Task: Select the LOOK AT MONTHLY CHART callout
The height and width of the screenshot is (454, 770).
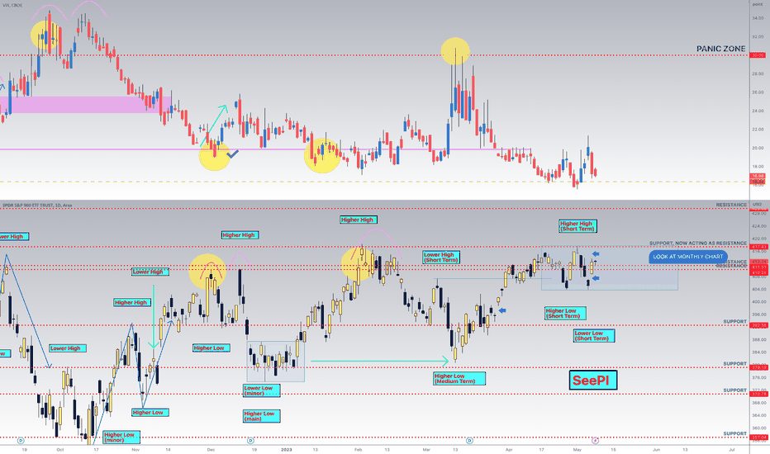Action: click(687, 257)
